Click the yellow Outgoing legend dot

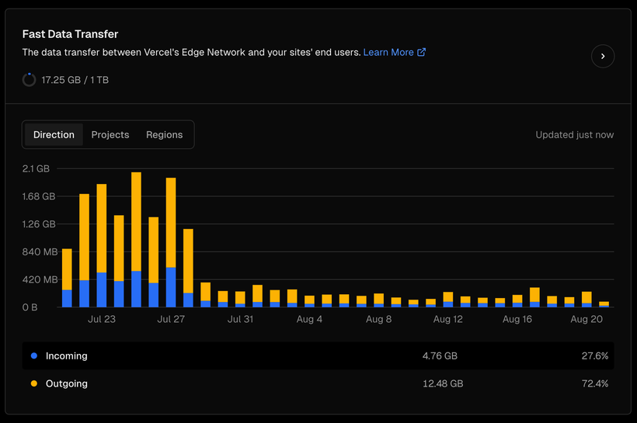coord(34,383)
